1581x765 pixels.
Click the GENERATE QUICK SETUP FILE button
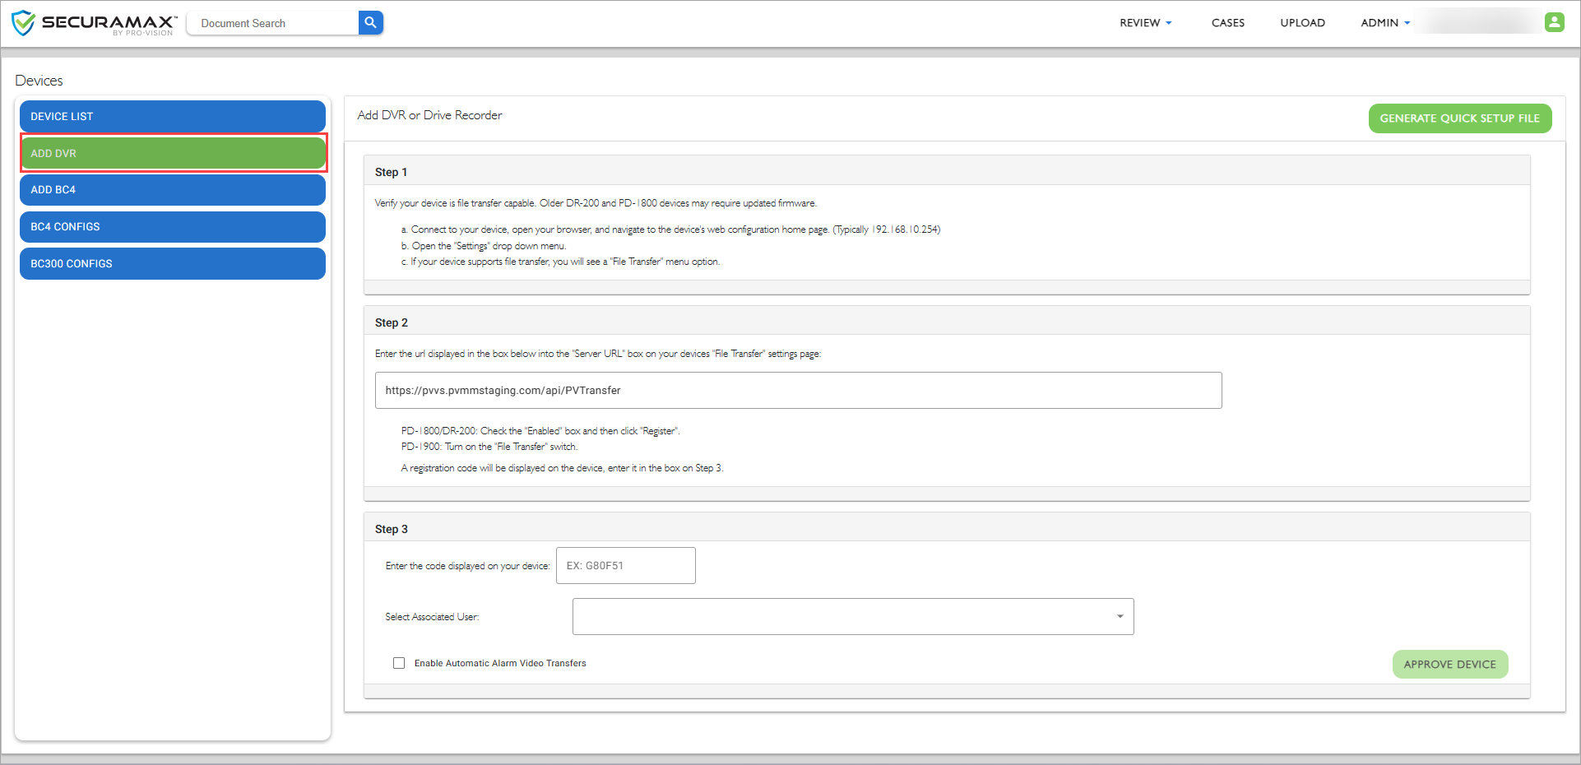click(1460, 118)
